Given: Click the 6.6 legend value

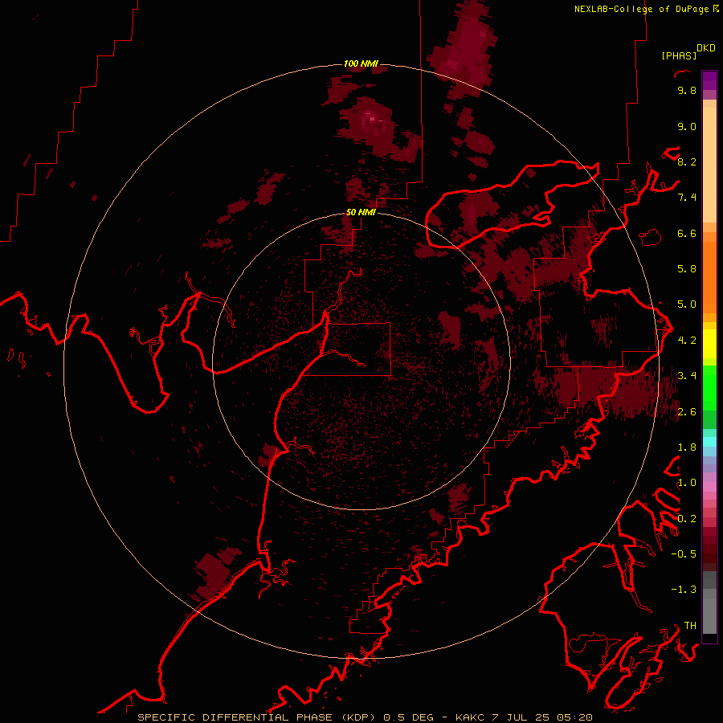Looking at the screenshot, I should [x=687, y=233].
